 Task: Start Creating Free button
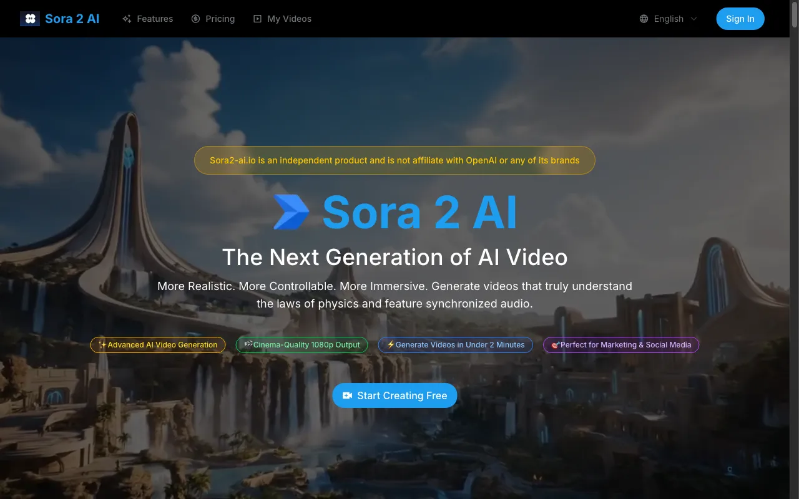[x=395, y=395]
